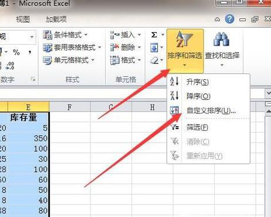
Task: Open the Find & Select (查找和选择) binoculars icon
Action: (222, 40)
